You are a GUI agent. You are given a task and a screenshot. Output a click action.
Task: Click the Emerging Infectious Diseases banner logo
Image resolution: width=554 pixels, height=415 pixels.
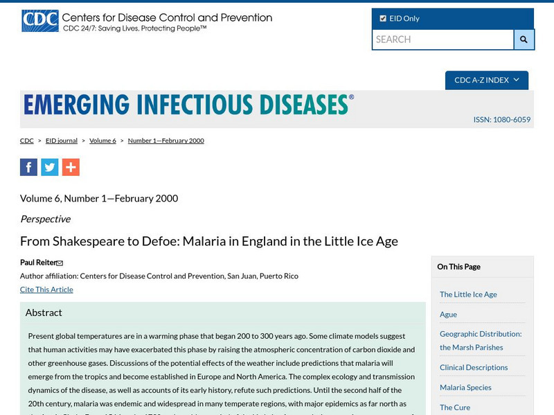click(188, 105)
